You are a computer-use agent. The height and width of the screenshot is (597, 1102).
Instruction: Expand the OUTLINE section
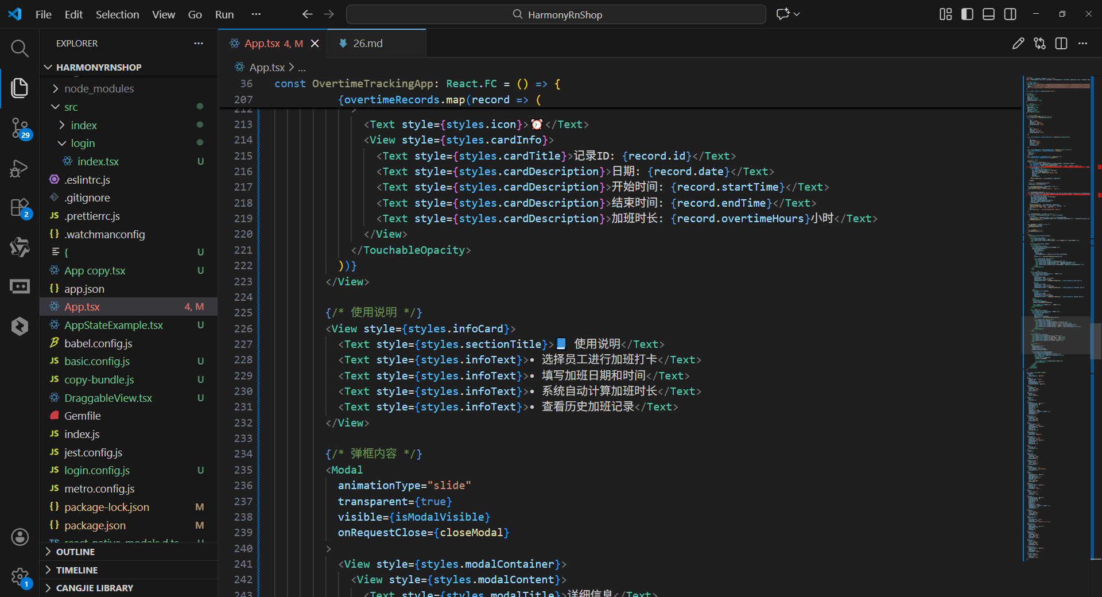click(x=129, y=552)
